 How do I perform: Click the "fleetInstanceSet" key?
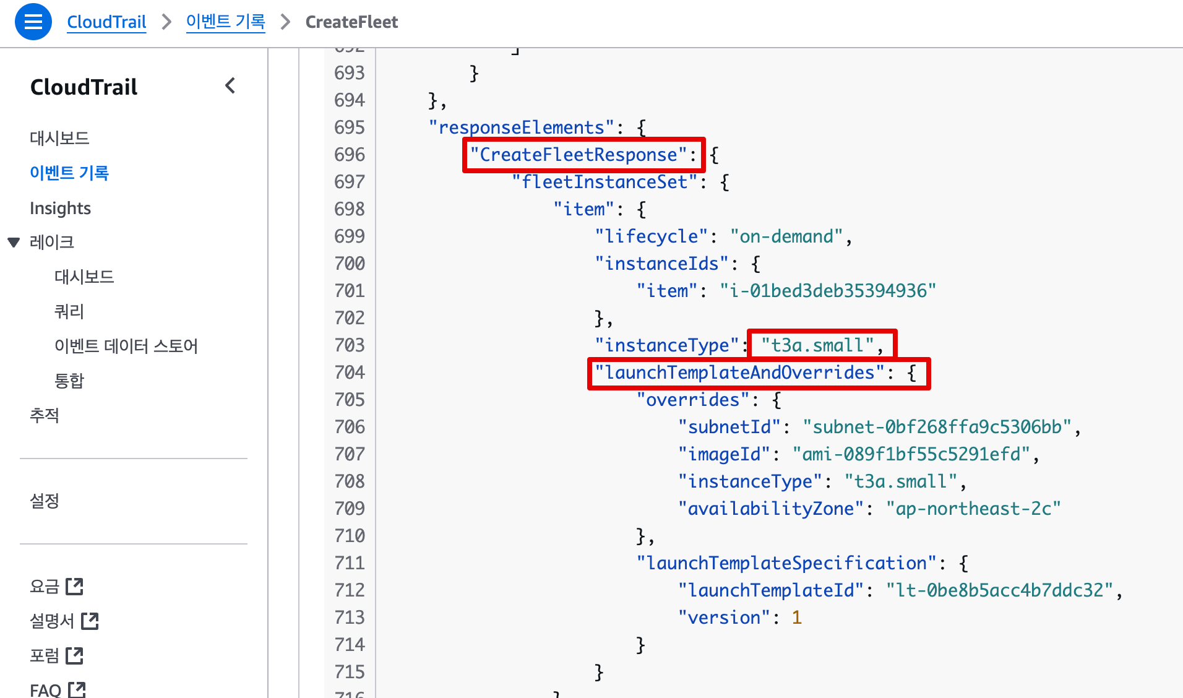click(604, 182)
